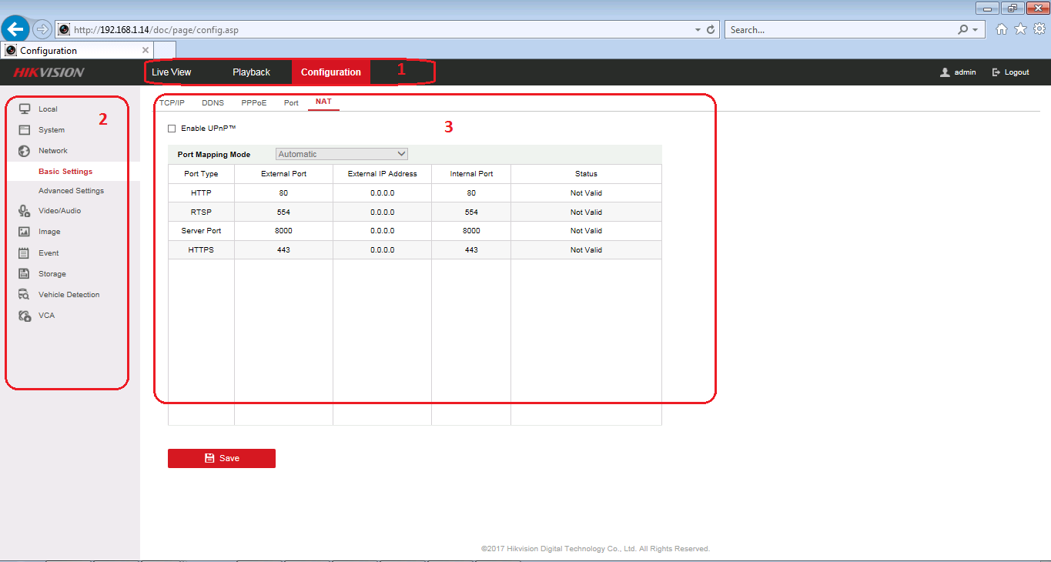Click the Network globe icon
1051x562 pixels.
(x=25, y=151)
